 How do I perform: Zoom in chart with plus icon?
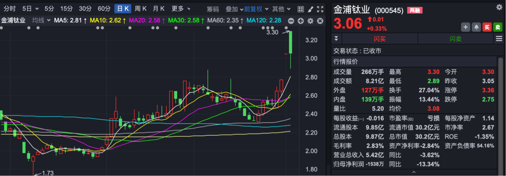(301, 21)
